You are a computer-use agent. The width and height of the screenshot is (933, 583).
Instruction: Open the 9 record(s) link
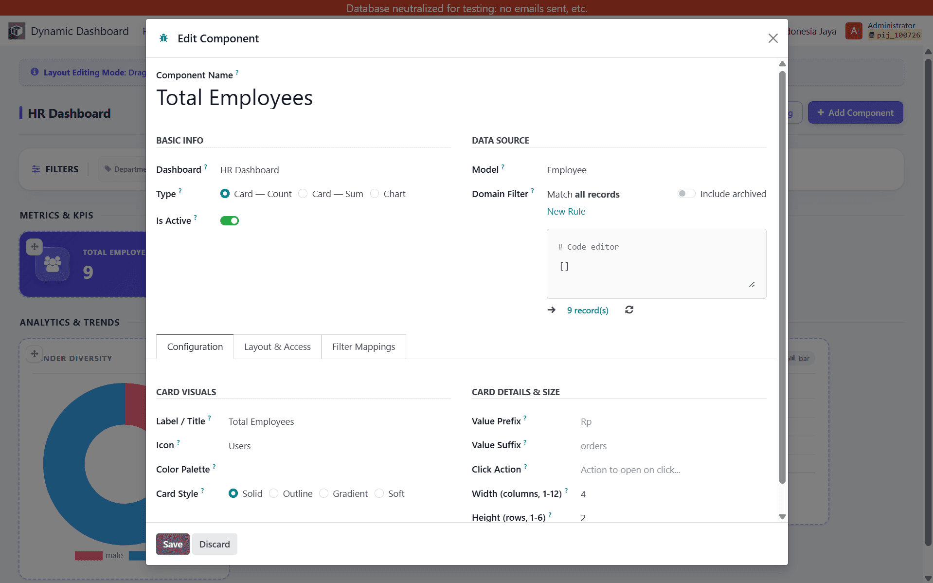pyautogui.click(x=588, y=310)
